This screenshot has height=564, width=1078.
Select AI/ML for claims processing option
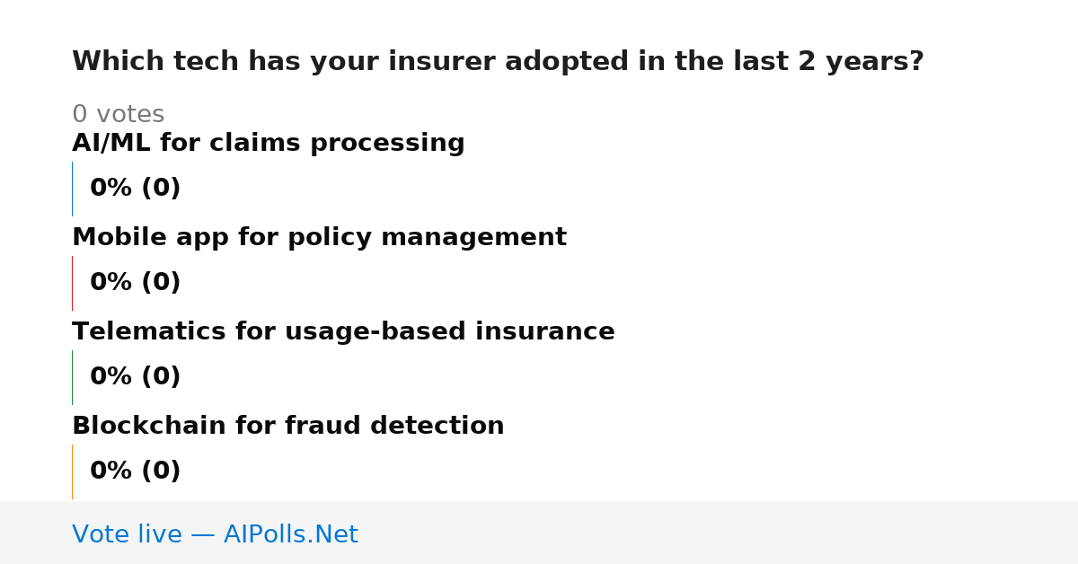click(x=269, y=144)
